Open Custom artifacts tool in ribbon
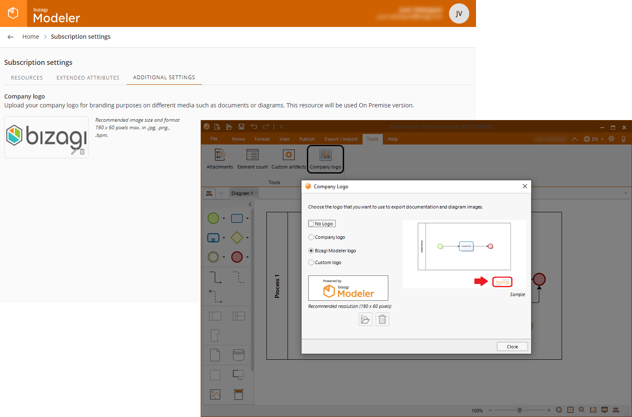This screenshot has height=417, width=632. click(289, 159)
